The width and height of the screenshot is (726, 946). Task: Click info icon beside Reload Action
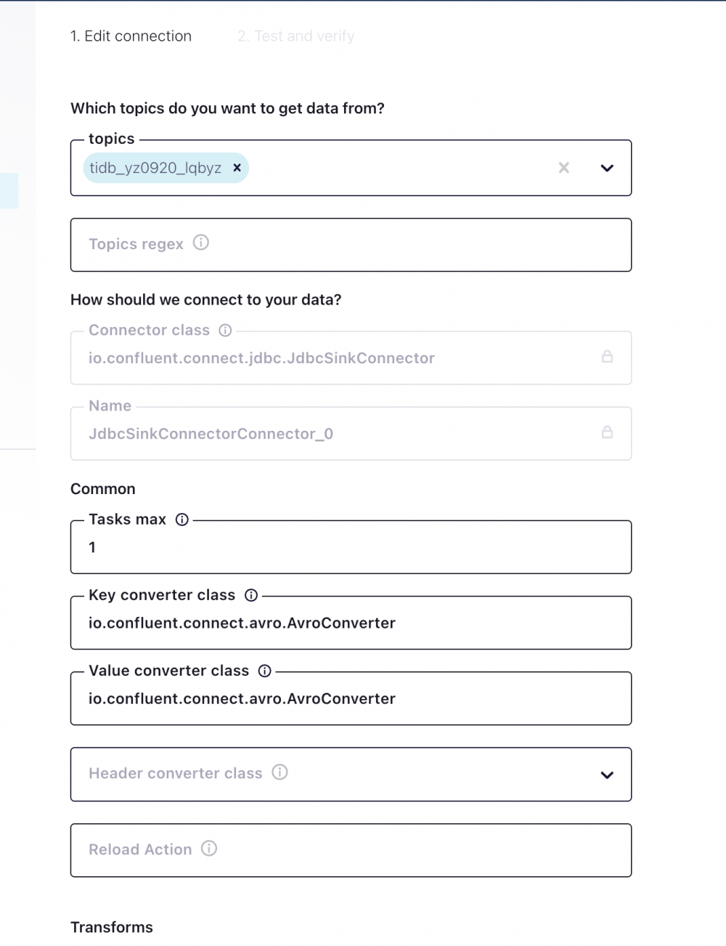point(209,848)
